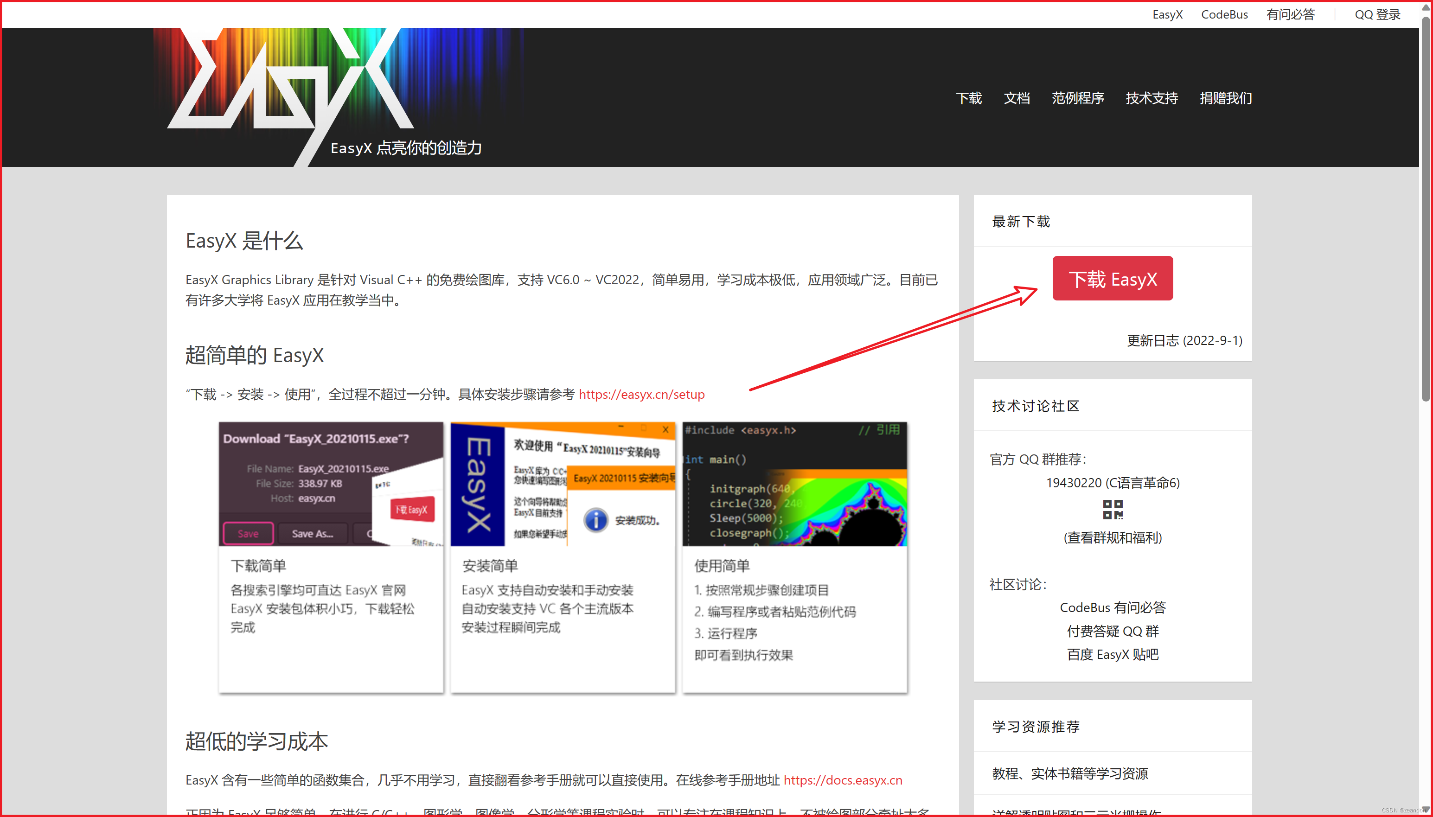This screenshot has width=1433, height=817.
Task: Click the 超简单的 EasyX heading
Action: [254, 355]
